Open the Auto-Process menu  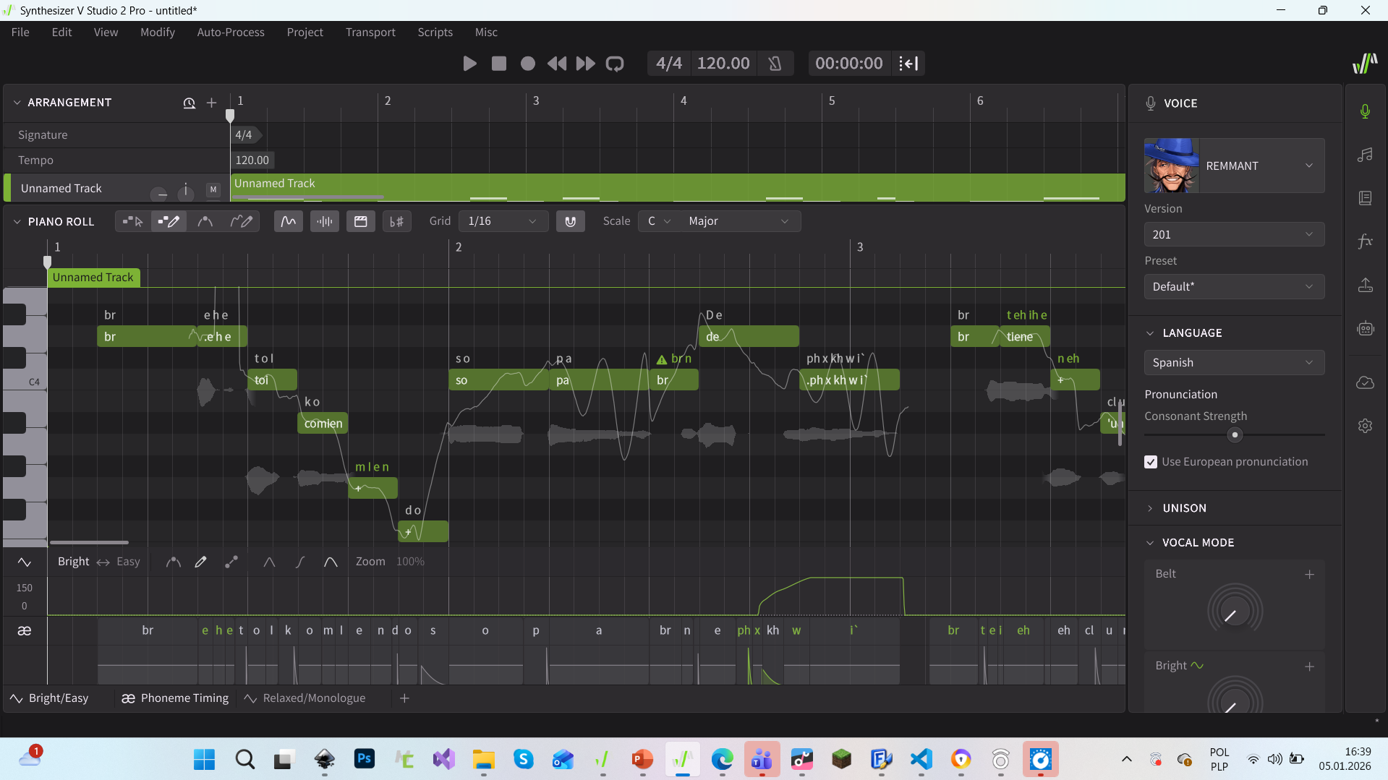(x=231, y=32)
